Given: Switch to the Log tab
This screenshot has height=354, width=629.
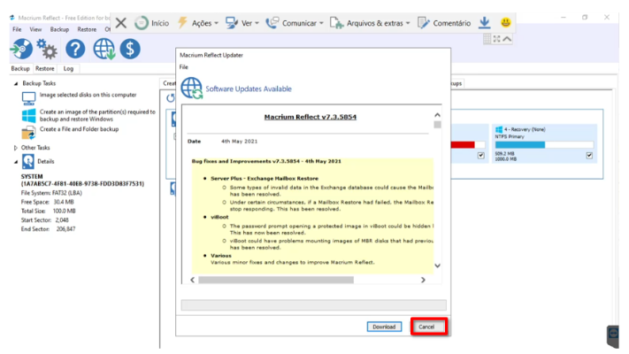Looking at the screenshot, I should click(68, 69).
